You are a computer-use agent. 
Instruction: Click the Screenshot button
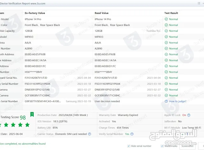187,146
